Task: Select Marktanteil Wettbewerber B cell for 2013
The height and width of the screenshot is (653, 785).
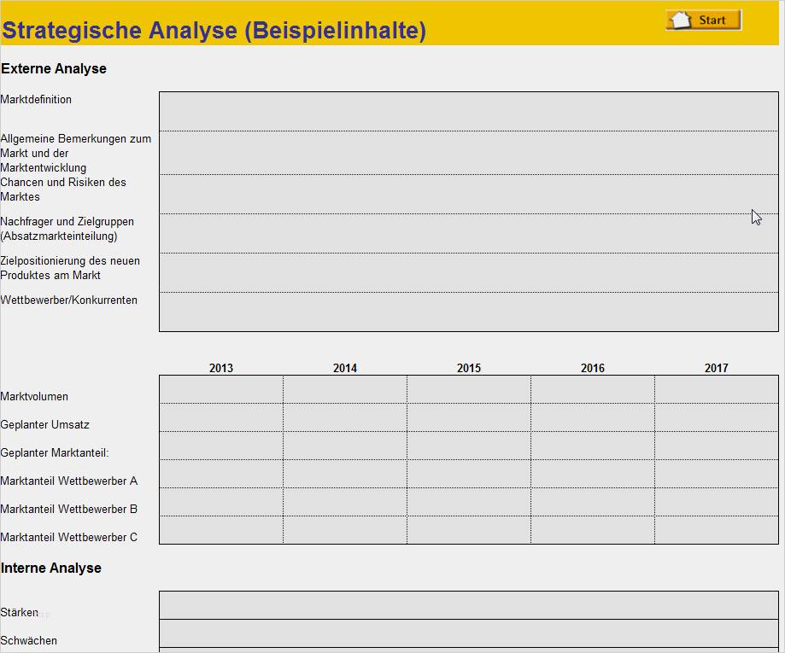Action: coord(221,502)
